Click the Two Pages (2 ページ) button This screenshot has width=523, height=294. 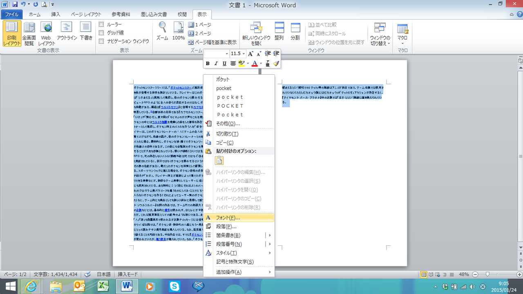pos(200,33)
